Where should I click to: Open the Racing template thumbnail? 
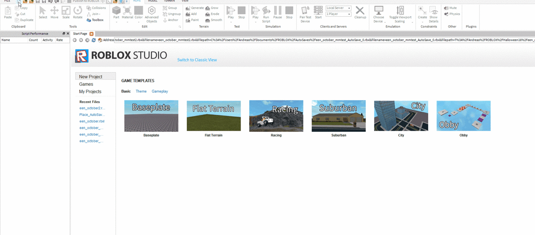(x=276, y=116)
